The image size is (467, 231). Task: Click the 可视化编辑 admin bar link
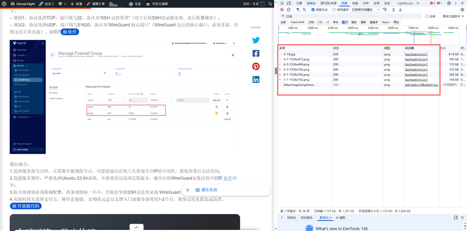pyautogui.click(x=157, y=4)
